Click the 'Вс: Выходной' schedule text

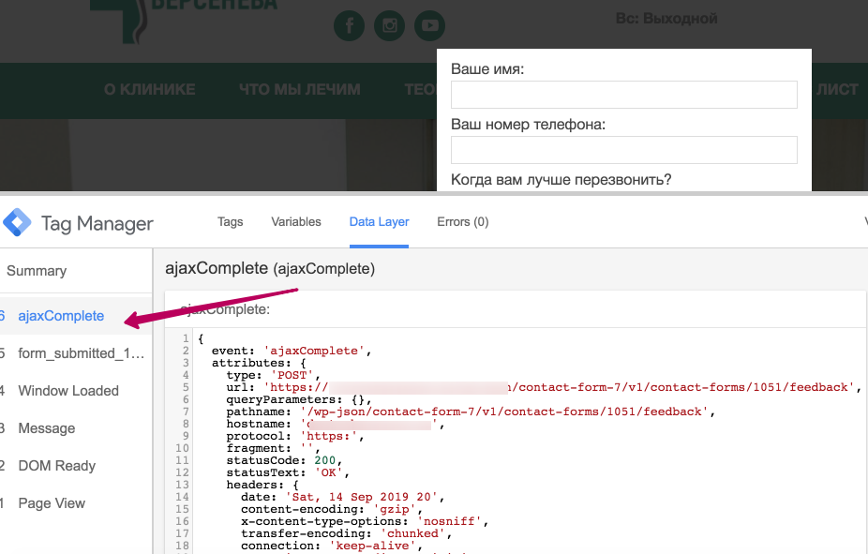coord(666,18)
